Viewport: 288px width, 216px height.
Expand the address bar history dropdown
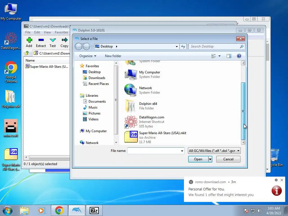point(177,47)
